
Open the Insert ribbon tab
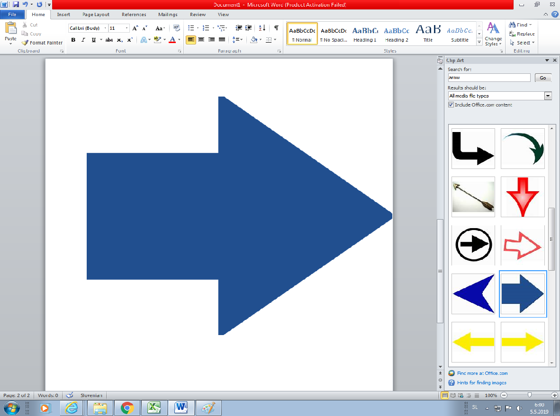(x=63, y=15)
